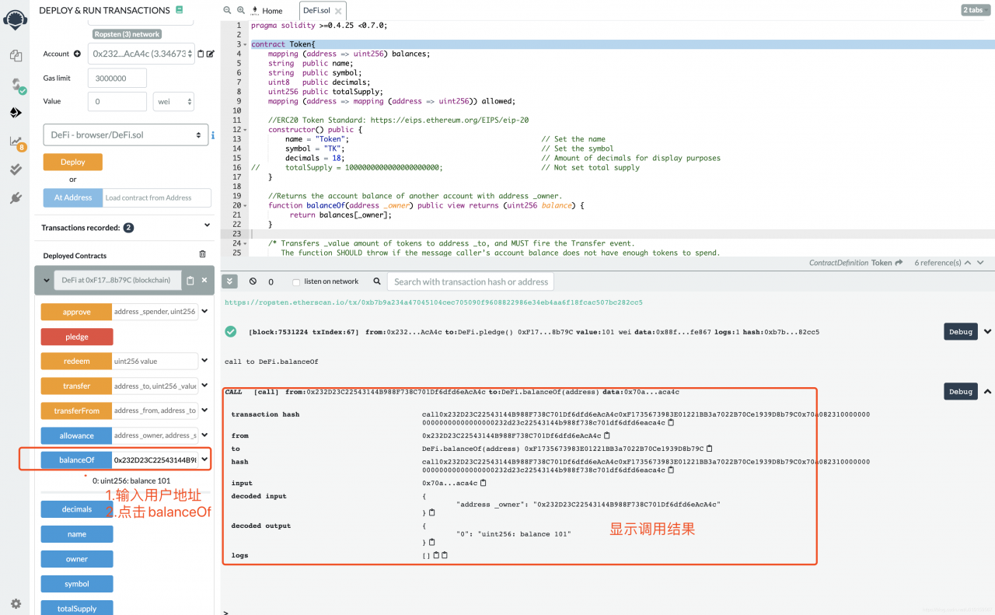This screenshot has height=615, width=995.
Task: Copy the transaction hash row value
Action: pyautogui.click(x=671, y=422)
